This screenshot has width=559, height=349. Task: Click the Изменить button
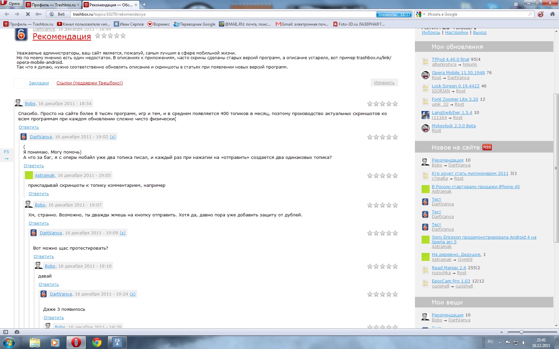(384, 83)
